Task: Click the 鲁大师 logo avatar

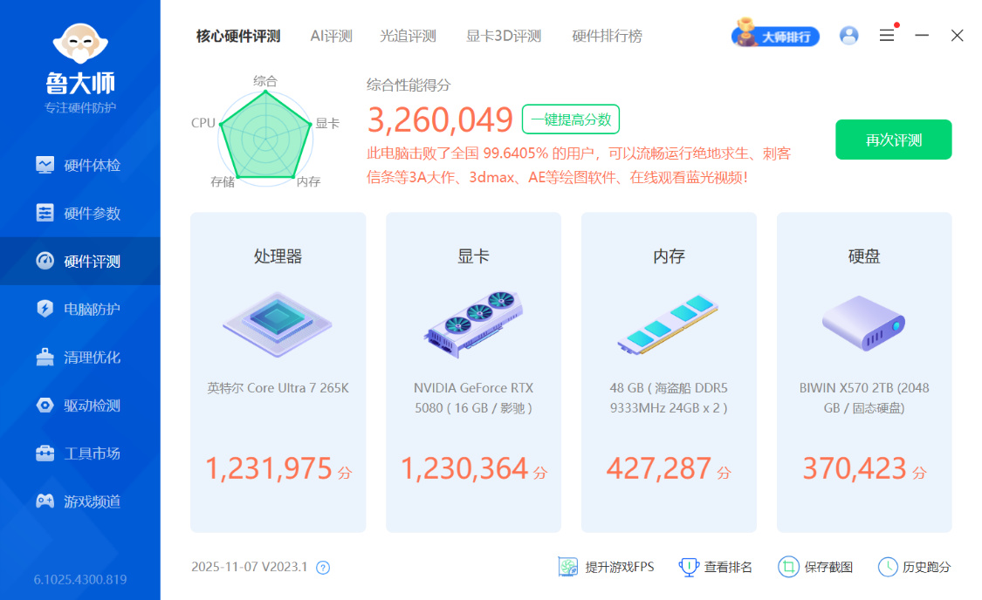Action: [80, 44]
